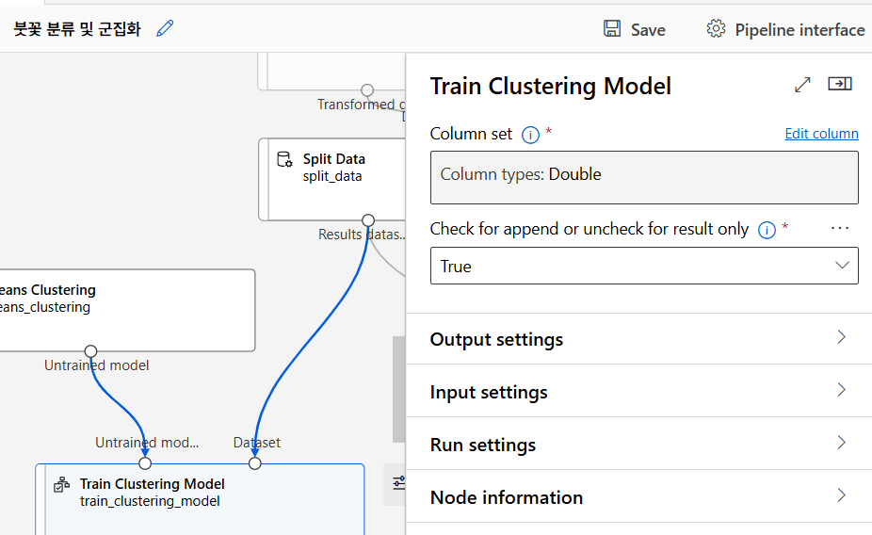
Task: Expand panel using the diagonal arrows icon
Action: 802,85
